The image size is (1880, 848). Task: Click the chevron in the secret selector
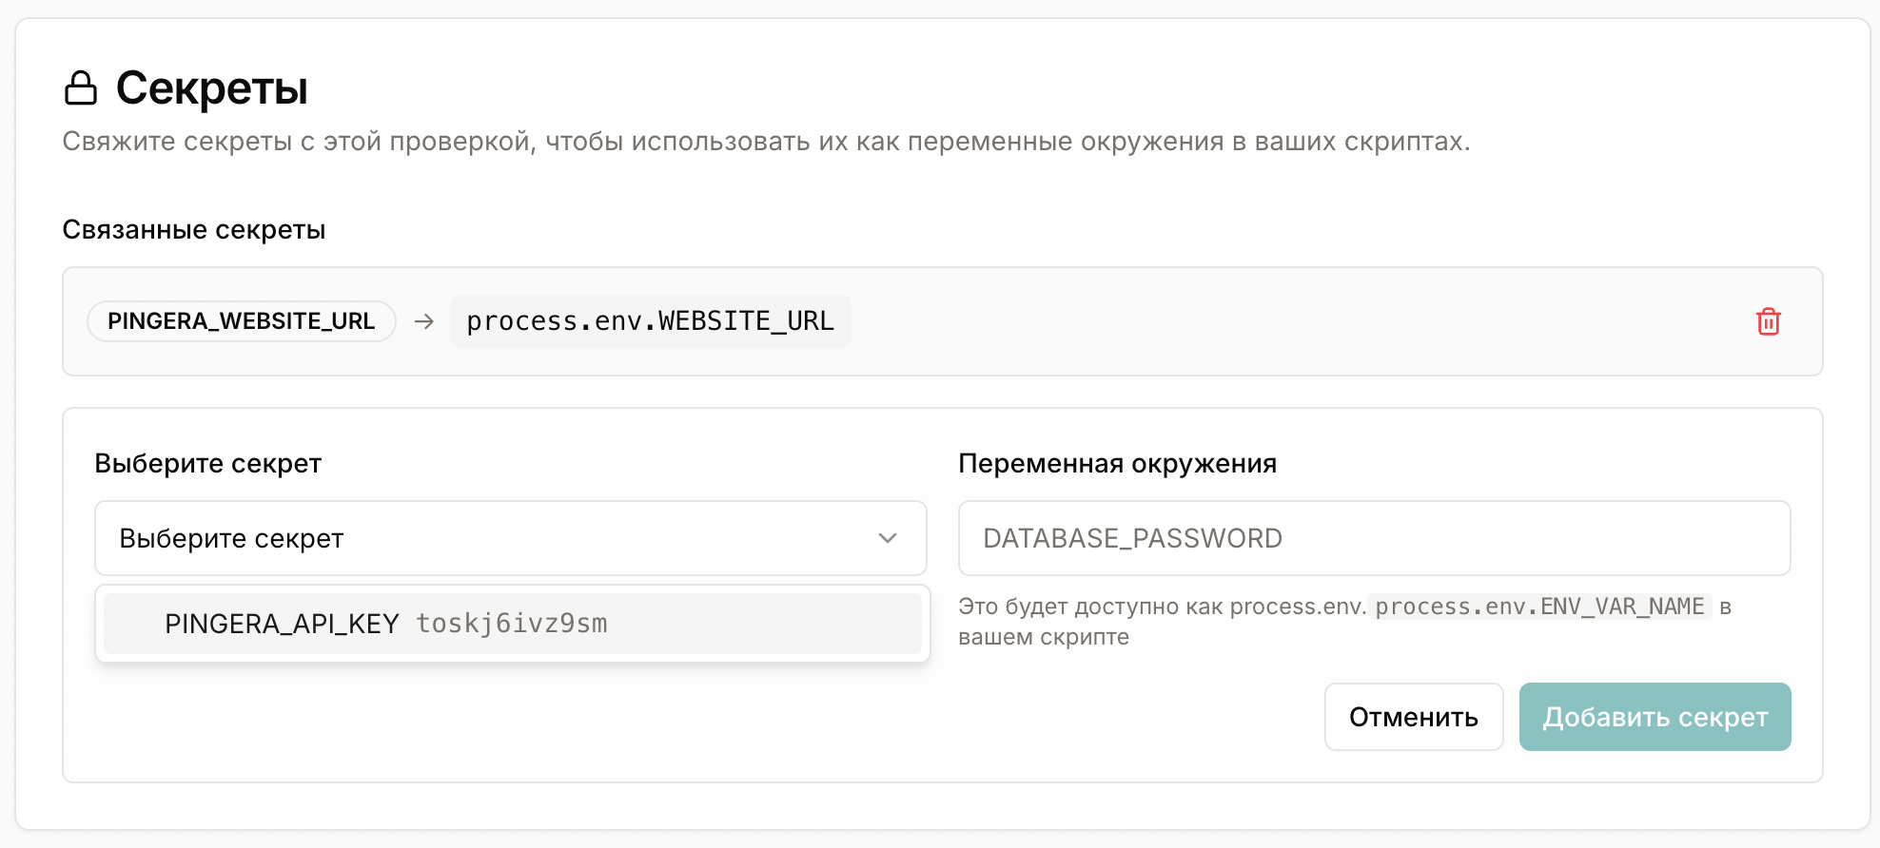point(888,538)
